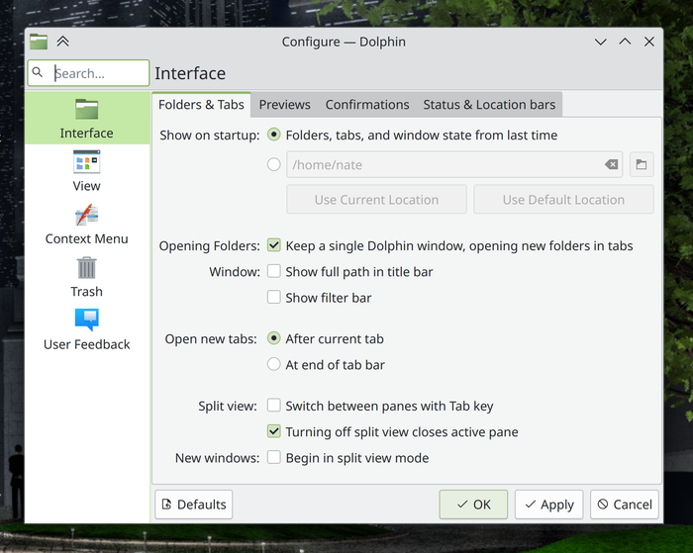Uncheck Turning off split view closes pane
The height and width of the screenshot is (553, 693).
pyautogui.click(x=274, y=431)
